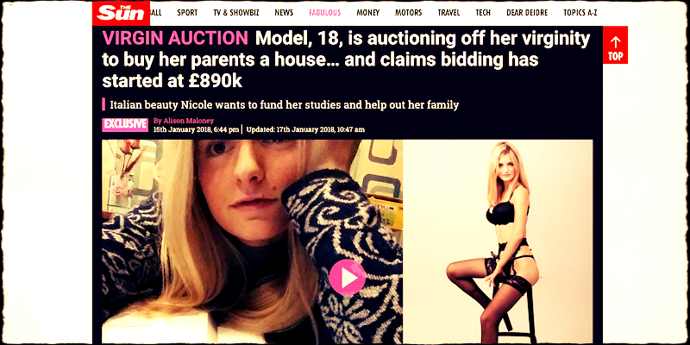Open the Money section
The width and height of the screenshot is (690, 345).
coord(368,13)
